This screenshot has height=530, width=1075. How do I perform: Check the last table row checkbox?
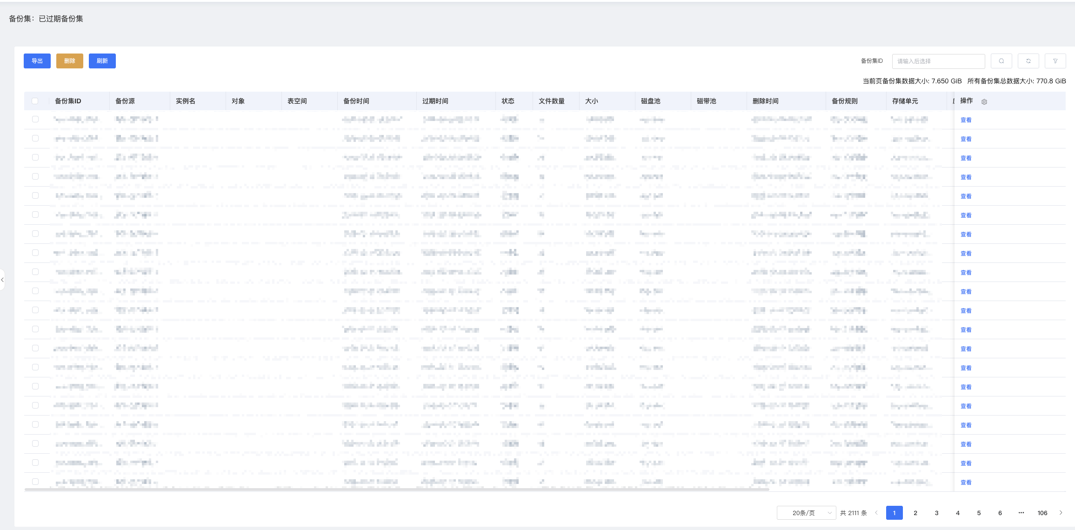tap(35, 482)
